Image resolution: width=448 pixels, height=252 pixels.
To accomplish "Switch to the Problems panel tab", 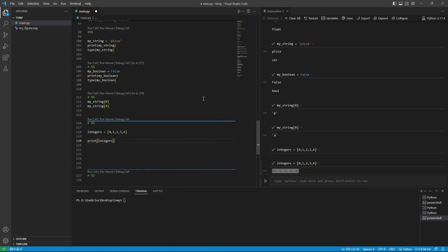I will click(x=82, y=191).
